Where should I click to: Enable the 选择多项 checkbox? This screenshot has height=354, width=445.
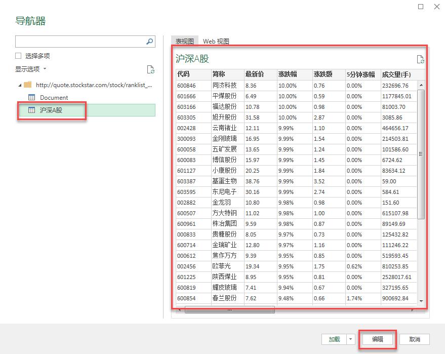pyautogui.click(x=18, y=55)
